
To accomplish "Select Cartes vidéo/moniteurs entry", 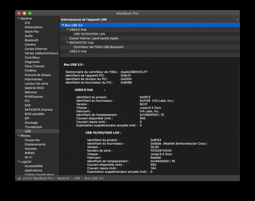I will click(41, 53).
